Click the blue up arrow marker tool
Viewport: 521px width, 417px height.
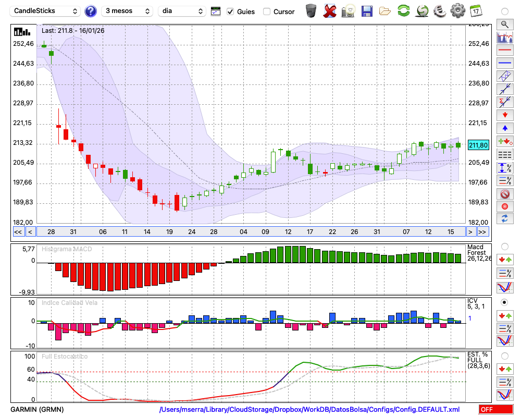coord(504,128)
